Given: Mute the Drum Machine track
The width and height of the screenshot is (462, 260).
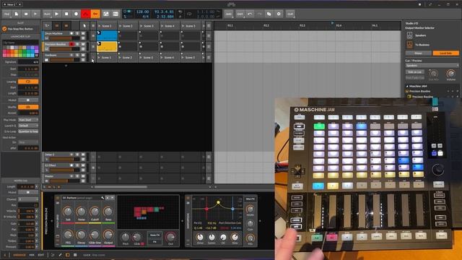Looking at the screenshot, I should [x=83, y=34].
